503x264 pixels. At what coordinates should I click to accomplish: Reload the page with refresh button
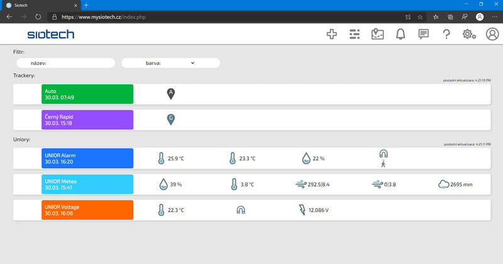[x=38, y=17]
